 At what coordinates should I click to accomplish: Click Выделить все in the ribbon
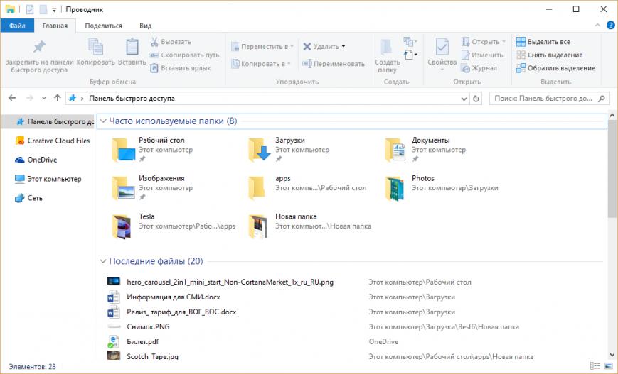pos(548,42)
